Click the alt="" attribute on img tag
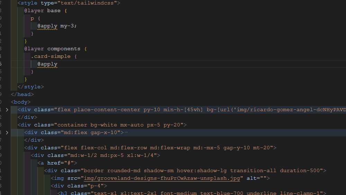The width and height of the screenshot is (346, 195). click(x=257, y=178)
